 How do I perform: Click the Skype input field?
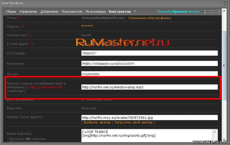click(x=150, y=74)
